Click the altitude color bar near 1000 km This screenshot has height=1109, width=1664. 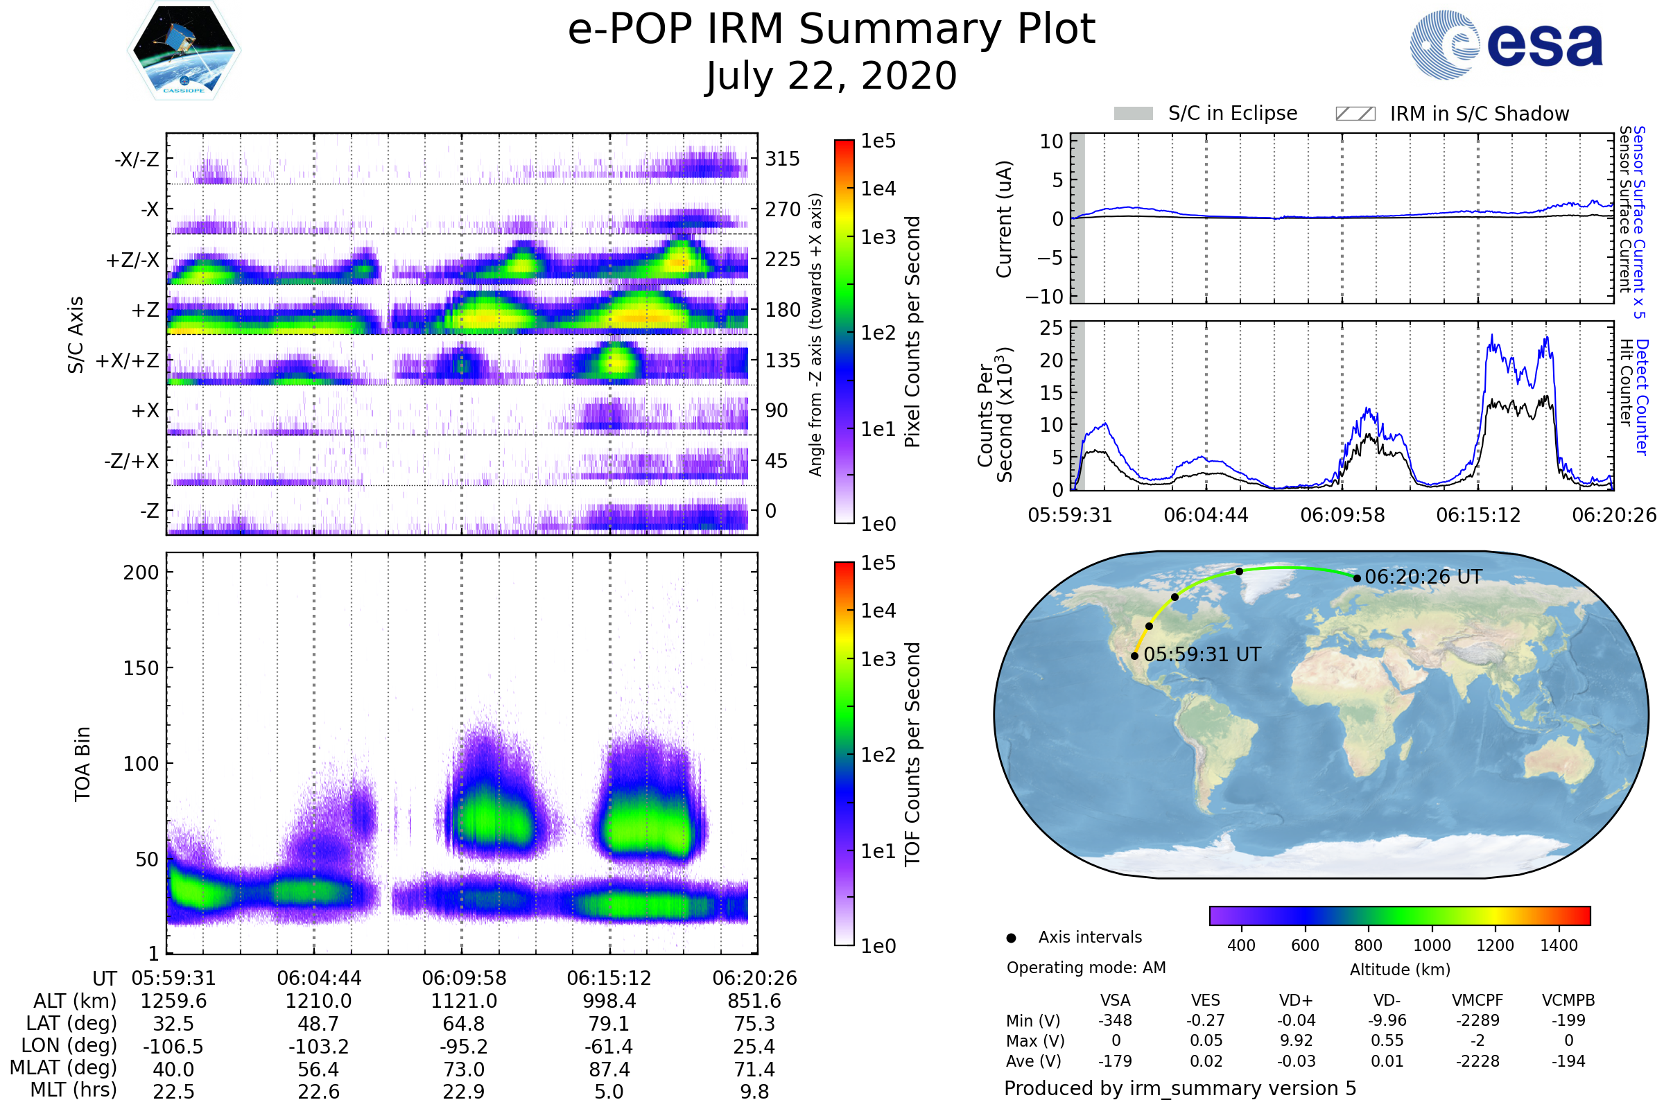1431,916
